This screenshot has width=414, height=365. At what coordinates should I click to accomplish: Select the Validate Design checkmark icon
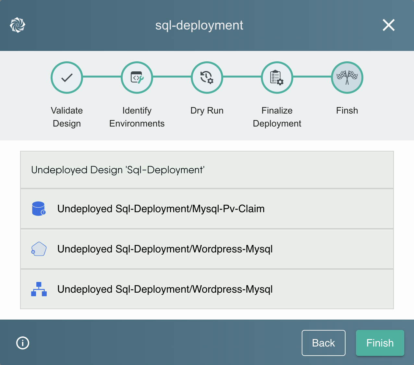tap(67, 78)
